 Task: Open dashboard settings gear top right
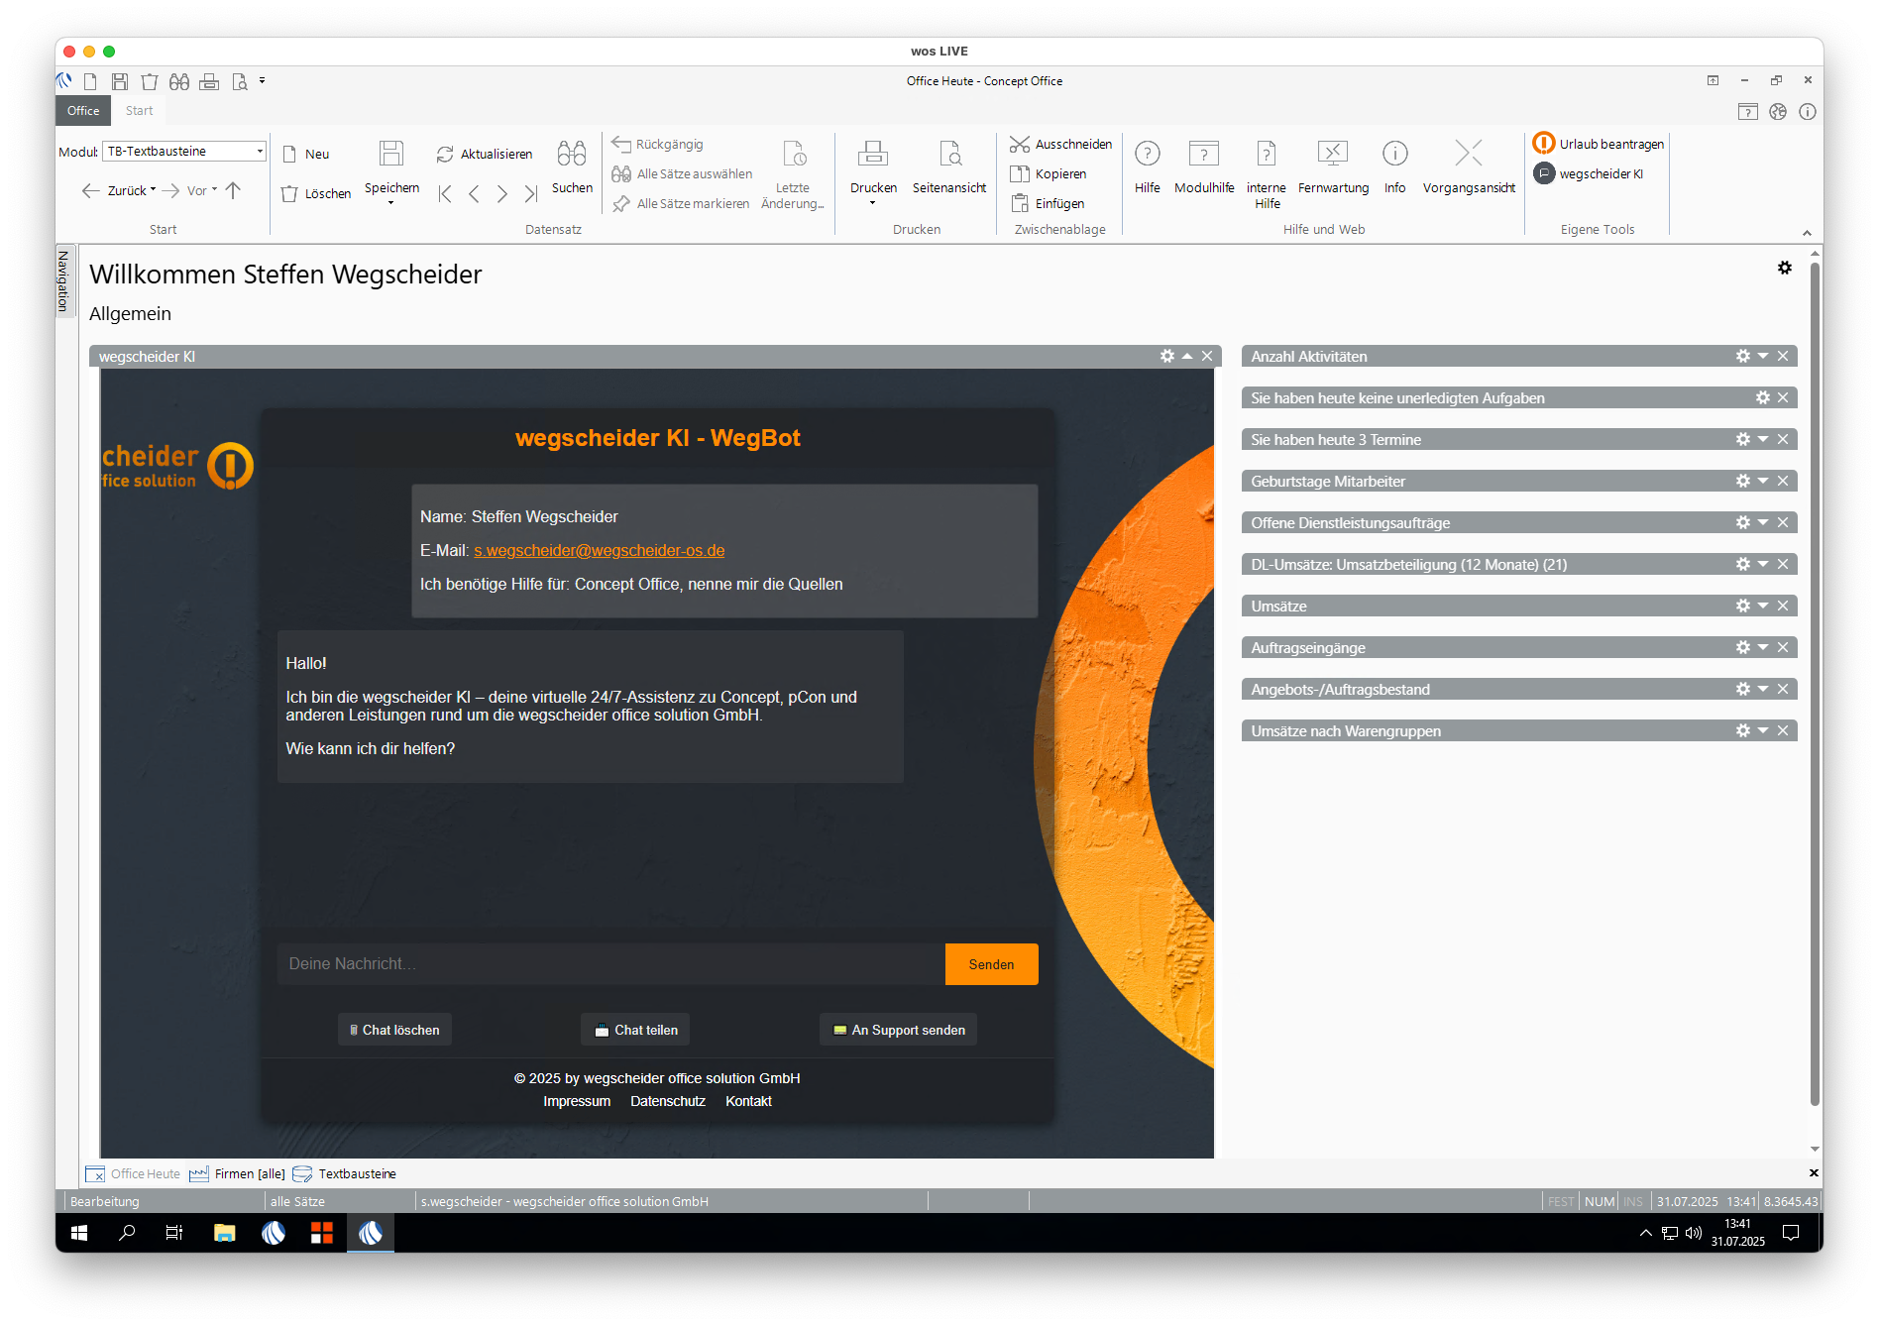point(1785,268)
